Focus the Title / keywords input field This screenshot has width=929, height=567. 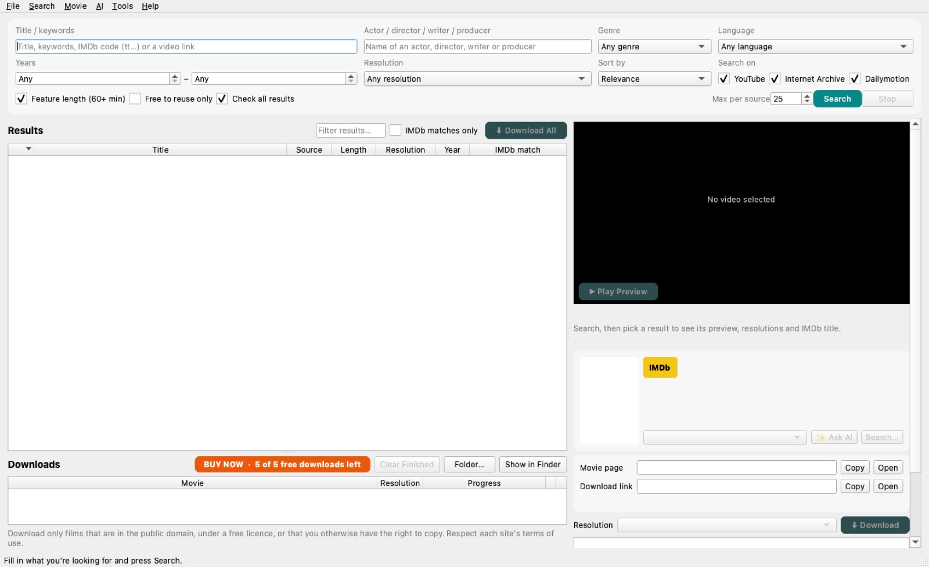tap(186, 46)
